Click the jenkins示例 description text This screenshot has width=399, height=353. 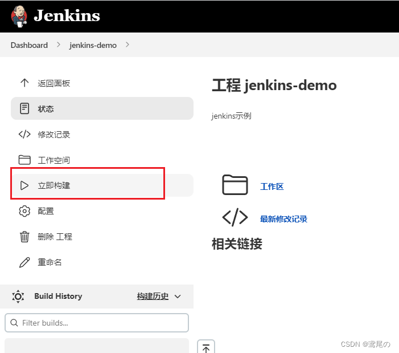click(x=231, y=116)
